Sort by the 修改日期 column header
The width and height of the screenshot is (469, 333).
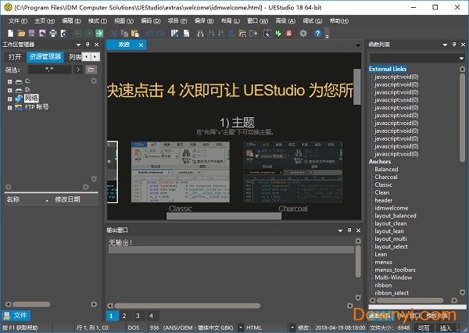point(75,199)
